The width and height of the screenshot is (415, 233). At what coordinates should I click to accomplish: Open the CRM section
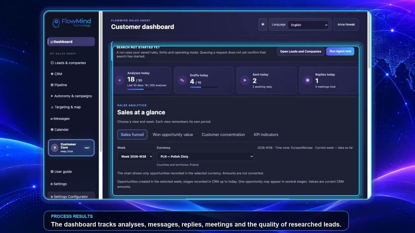pos(56,74)
